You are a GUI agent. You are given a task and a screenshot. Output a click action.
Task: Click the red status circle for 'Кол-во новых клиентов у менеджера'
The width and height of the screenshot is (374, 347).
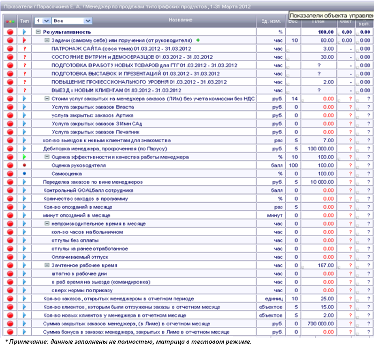tap(10, 315)
